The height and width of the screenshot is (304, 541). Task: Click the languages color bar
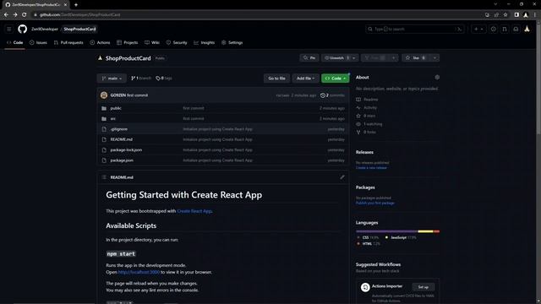[x=397, y=231]
